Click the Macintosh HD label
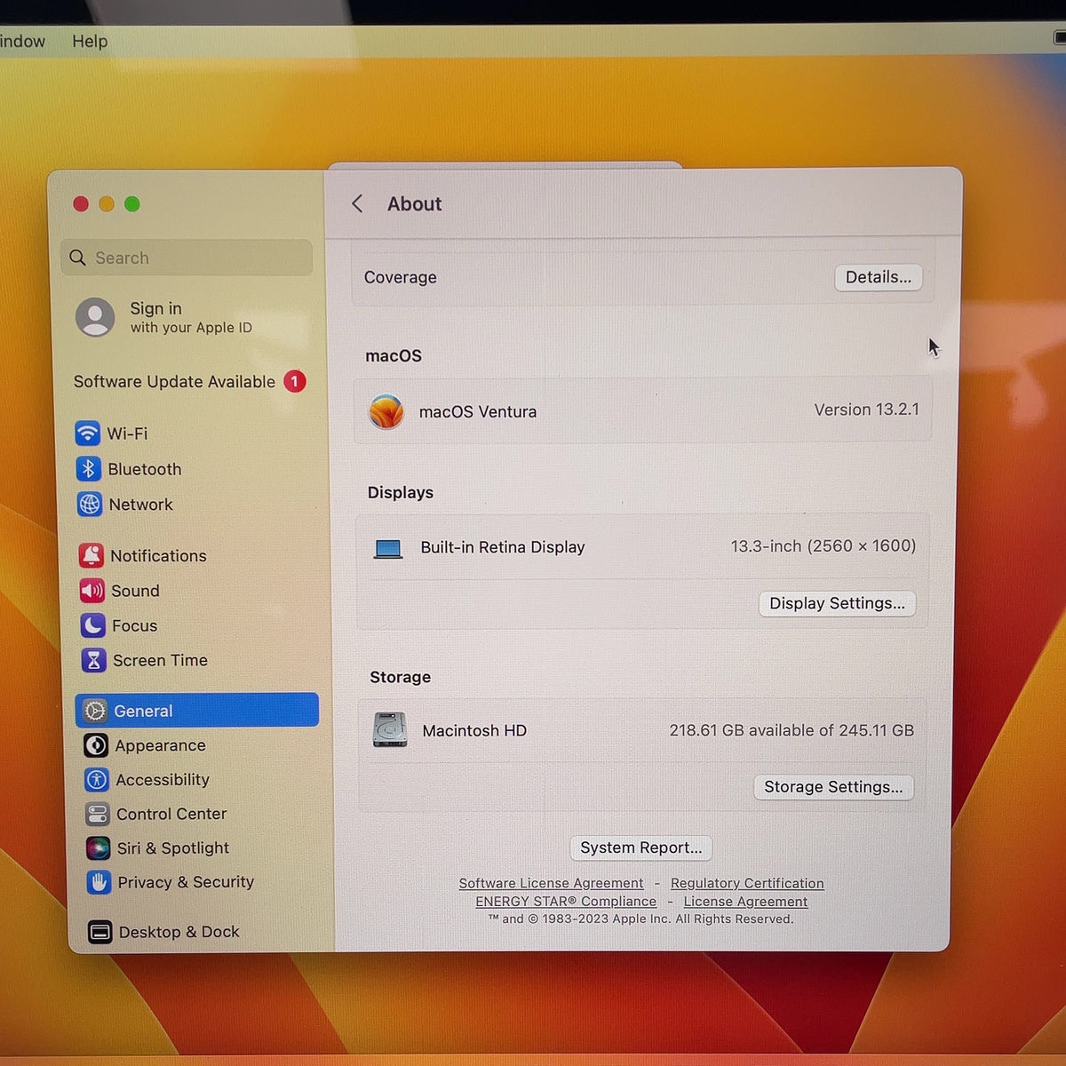This screenshot has height=1066, width=1066. tap(474, 731)
